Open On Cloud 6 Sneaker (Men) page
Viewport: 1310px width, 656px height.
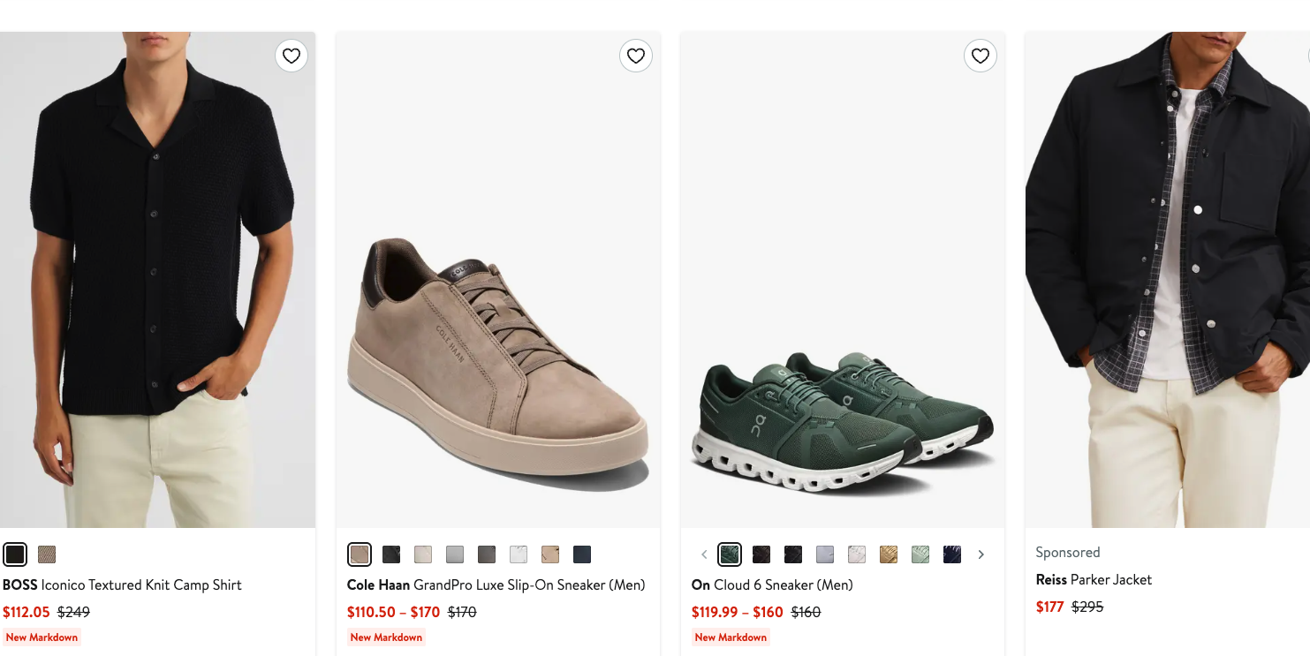click(771, 584)
